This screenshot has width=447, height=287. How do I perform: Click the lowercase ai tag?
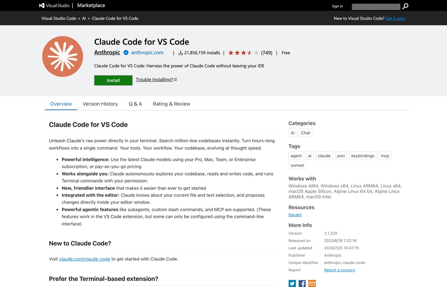click(310, 156)
